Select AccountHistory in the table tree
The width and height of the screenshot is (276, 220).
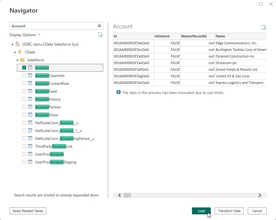pyautogui.click(x=48, y=99)
